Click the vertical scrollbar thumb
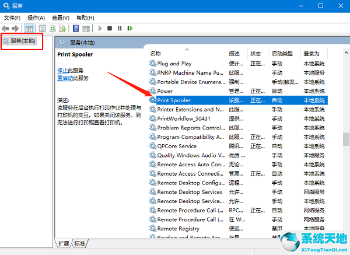 click(x=346, y=139)
